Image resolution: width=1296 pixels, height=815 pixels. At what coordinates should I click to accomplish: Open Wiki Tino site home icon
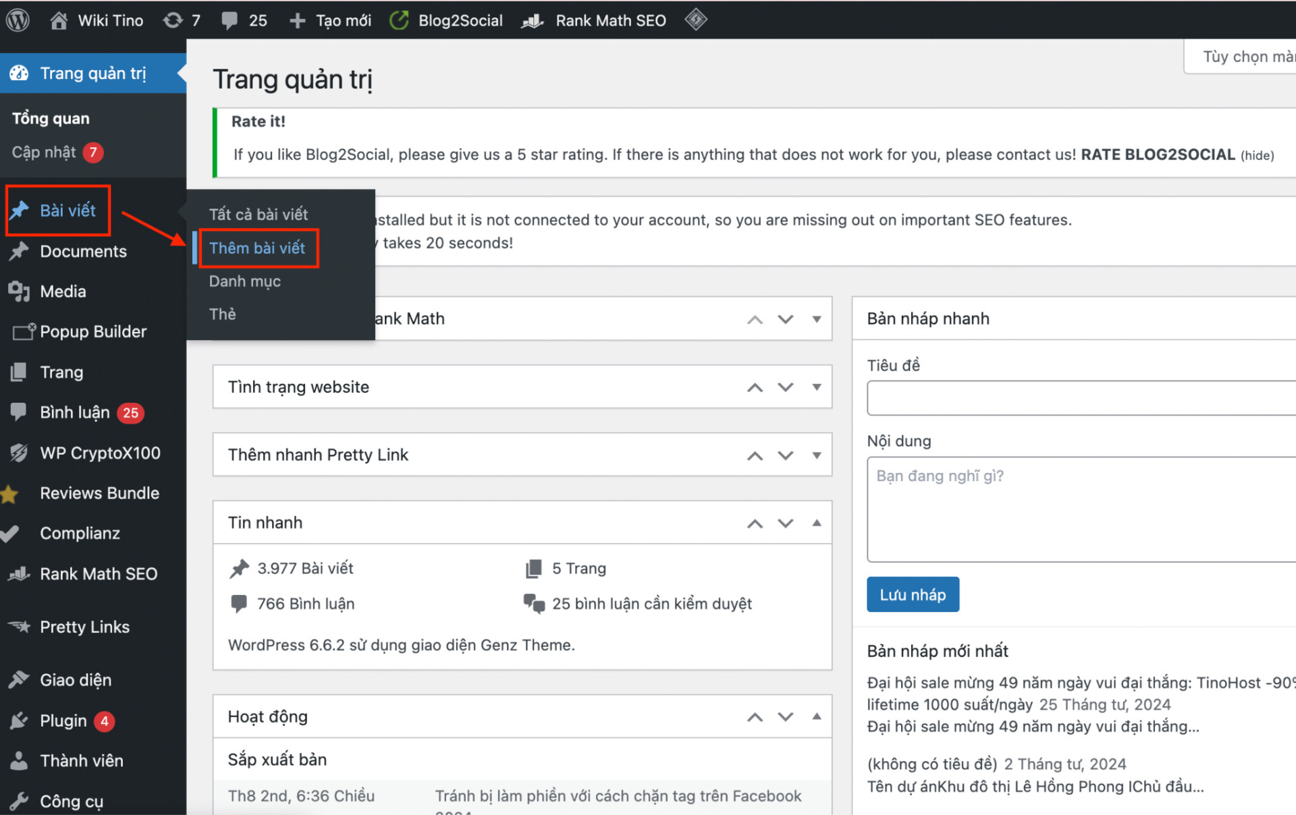[x=59, y=20]
